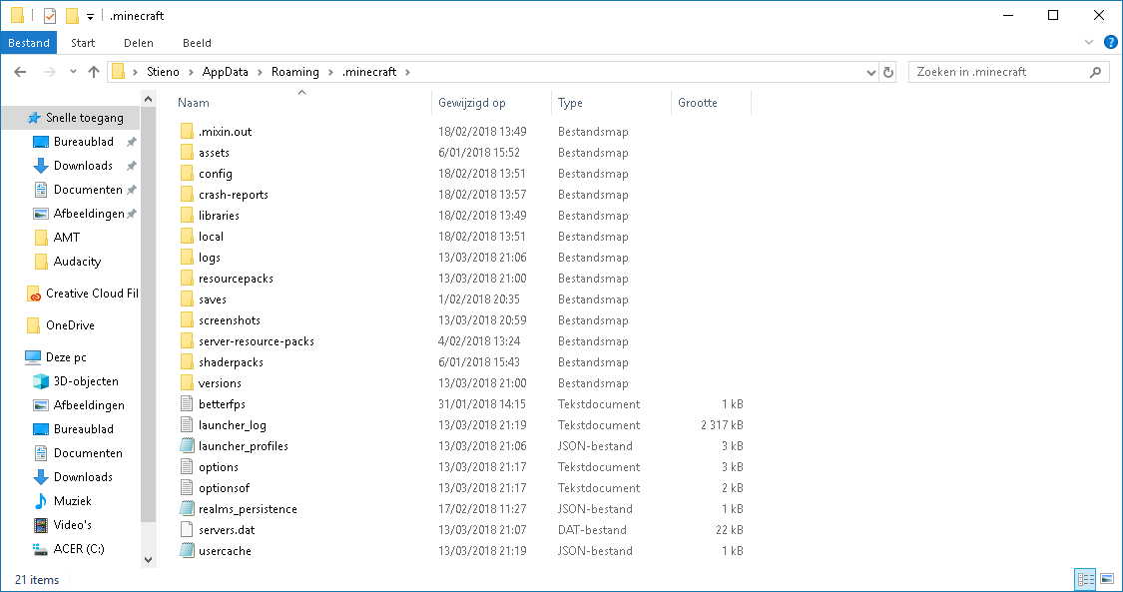Go back with the back arrow

(20, 72)
